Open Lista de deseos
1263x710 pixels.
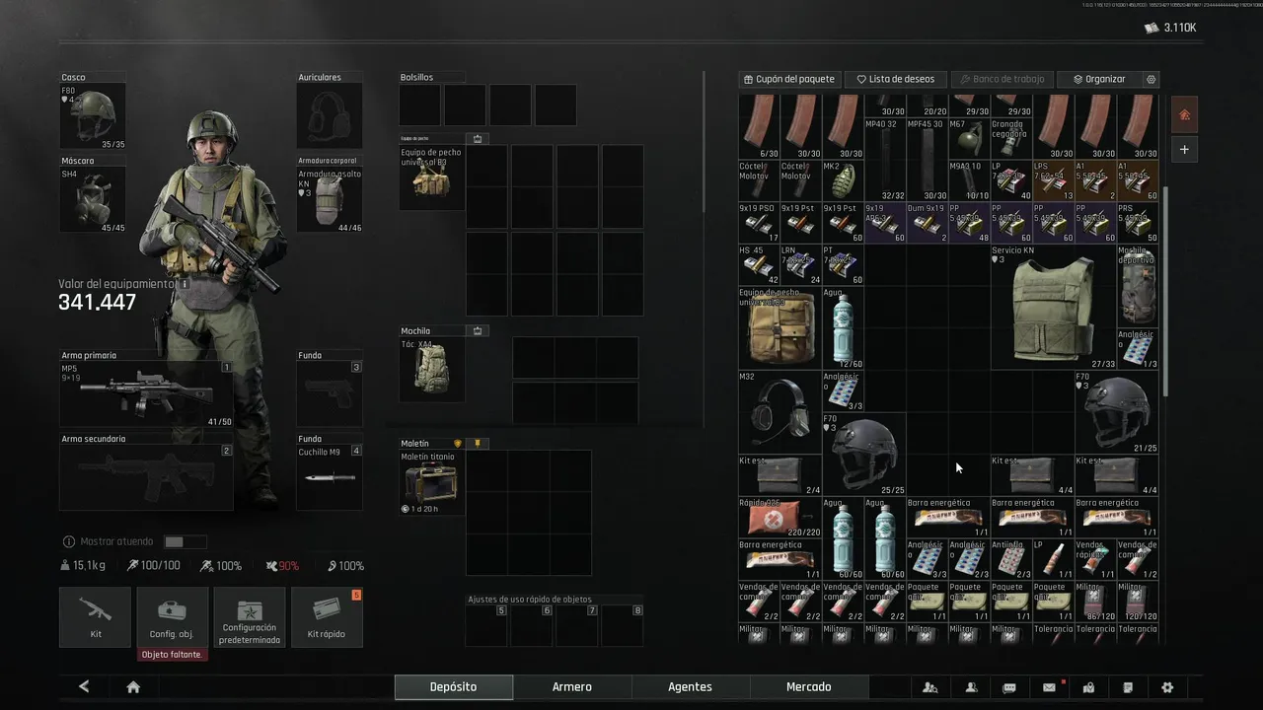pyautogui.click(x=895, y=79)
